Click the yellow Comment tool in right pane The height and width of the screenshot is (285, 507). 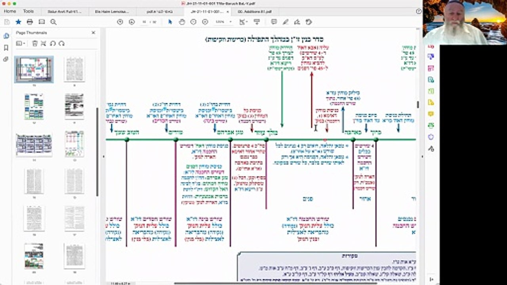click(431, 114)
